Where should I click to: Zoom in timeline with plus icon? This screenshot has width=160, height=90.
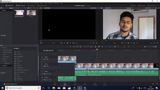click(x=129, y=47)
